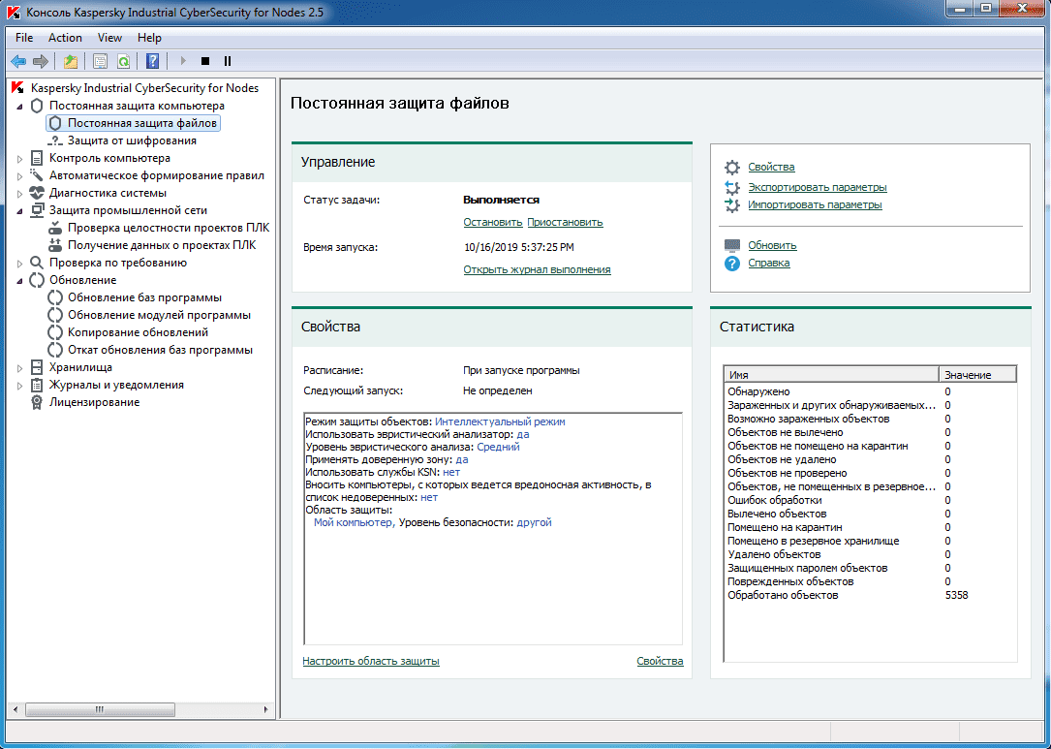
Task: Expand the Контроль компьютера tree node
Action: point(19,159)
